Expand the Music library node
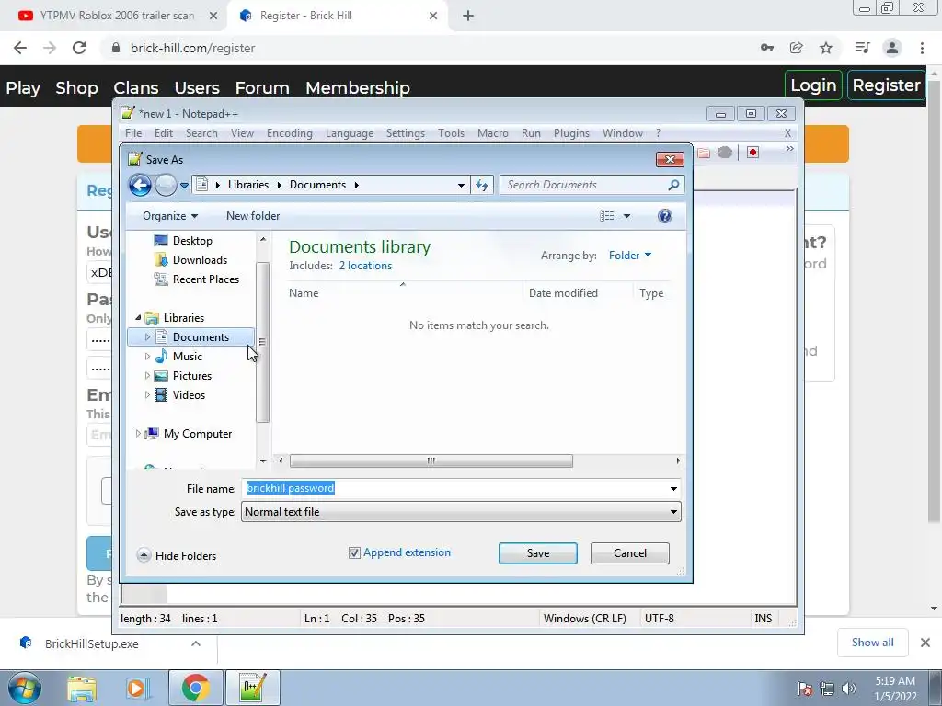This screenshot has height=706, width=942. click(x=147, y=357)
